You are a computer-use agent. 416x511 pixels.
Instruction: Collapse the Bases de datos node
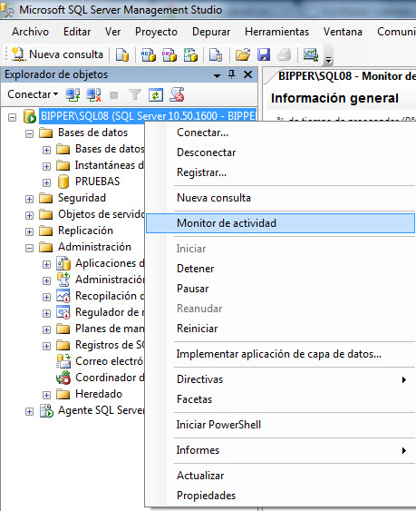pos(29,133)
